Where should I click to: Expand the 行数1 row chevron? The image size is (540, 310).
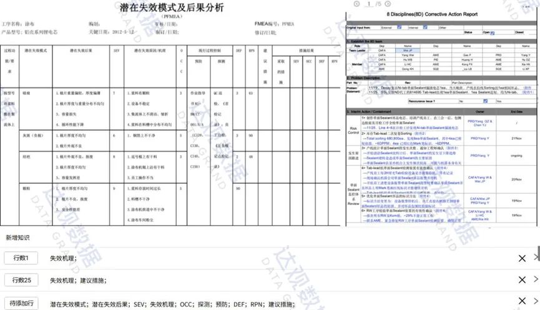coord(536,257)
